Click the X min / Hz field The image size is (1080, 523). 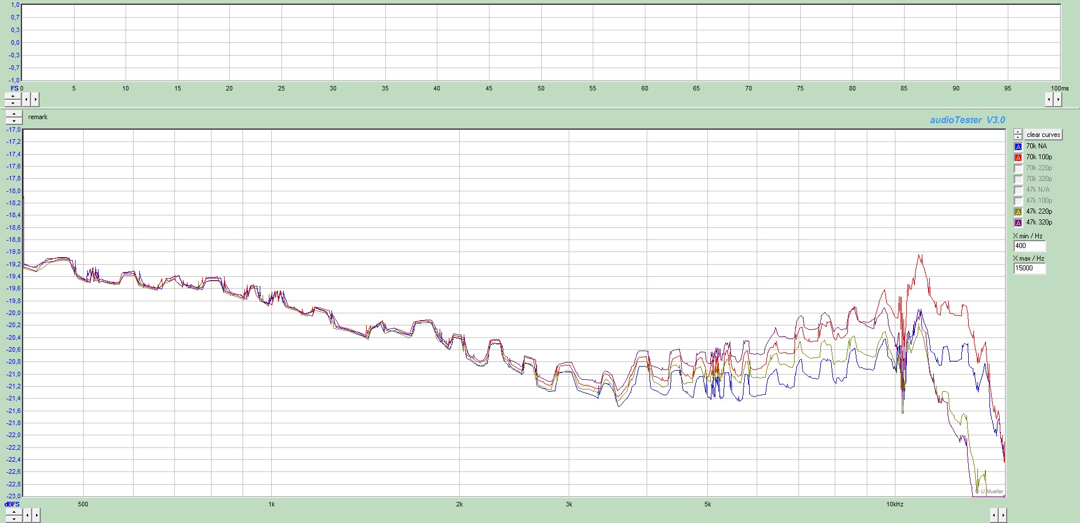tap(1029, 246)
